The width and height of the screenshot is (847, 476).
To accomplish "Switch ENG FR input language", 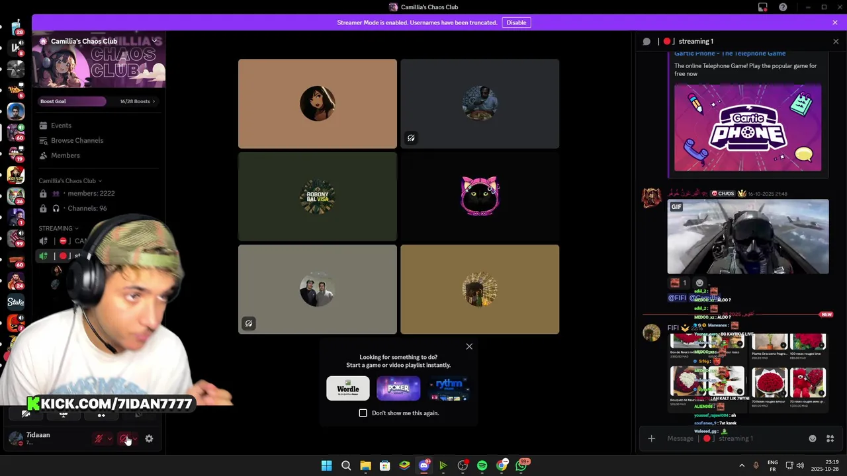I will pyautogui.click(x=772, y=465).
